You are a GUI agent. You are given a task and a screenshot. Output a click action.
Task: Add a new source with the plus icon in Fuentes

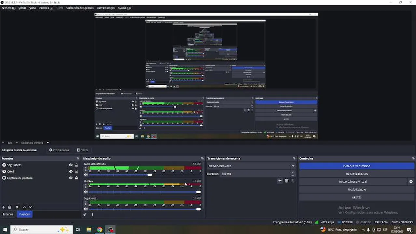4,207
